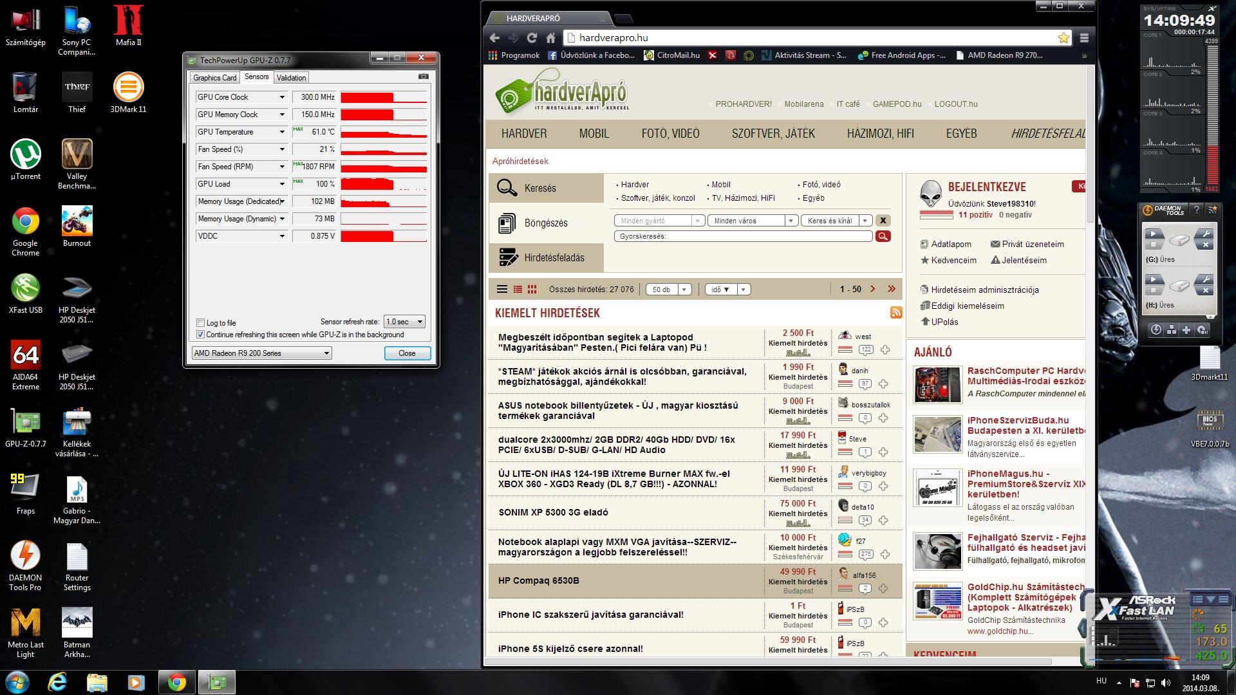This screenshot has width=1236, height=695.
Task: Enable the Log to file checkbox
Action: 200,323
